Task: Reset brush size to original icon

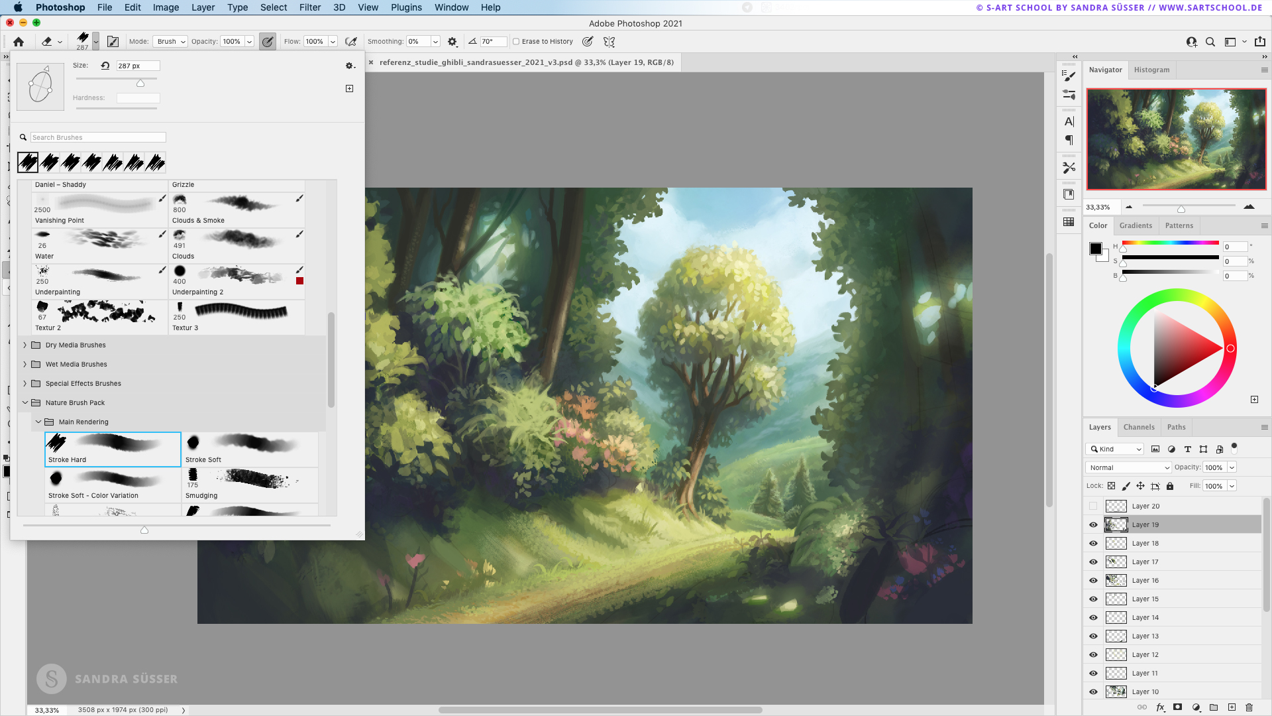Action: click(x=105, y=66)
